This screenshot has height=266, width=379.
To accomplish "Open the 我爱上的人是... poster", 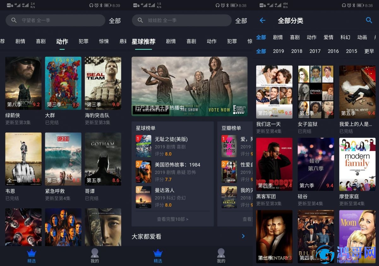I will point(358,92).
